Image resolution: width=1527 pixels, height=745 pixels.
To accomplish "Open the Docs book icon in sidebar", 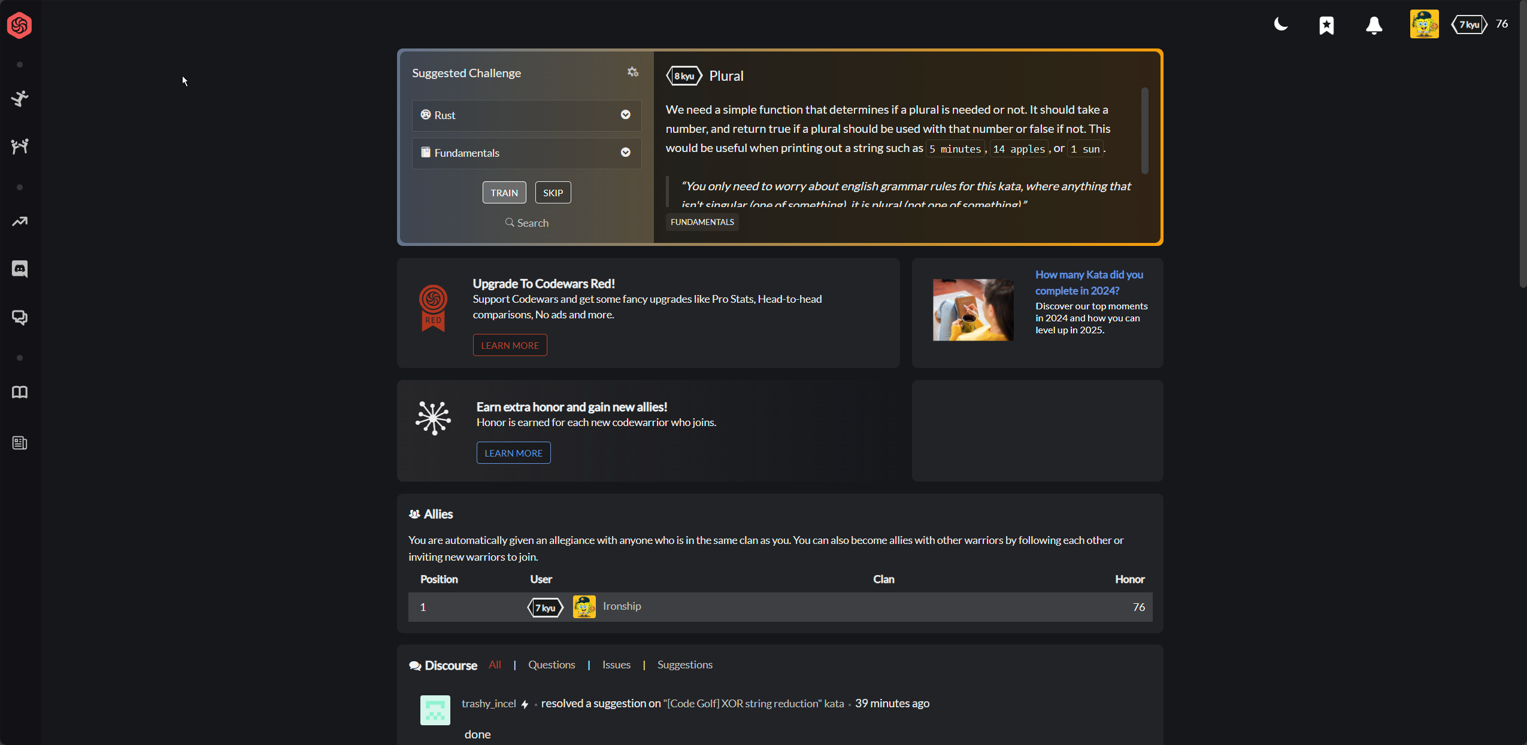I will pyautogui.click(x=20, y=392).
